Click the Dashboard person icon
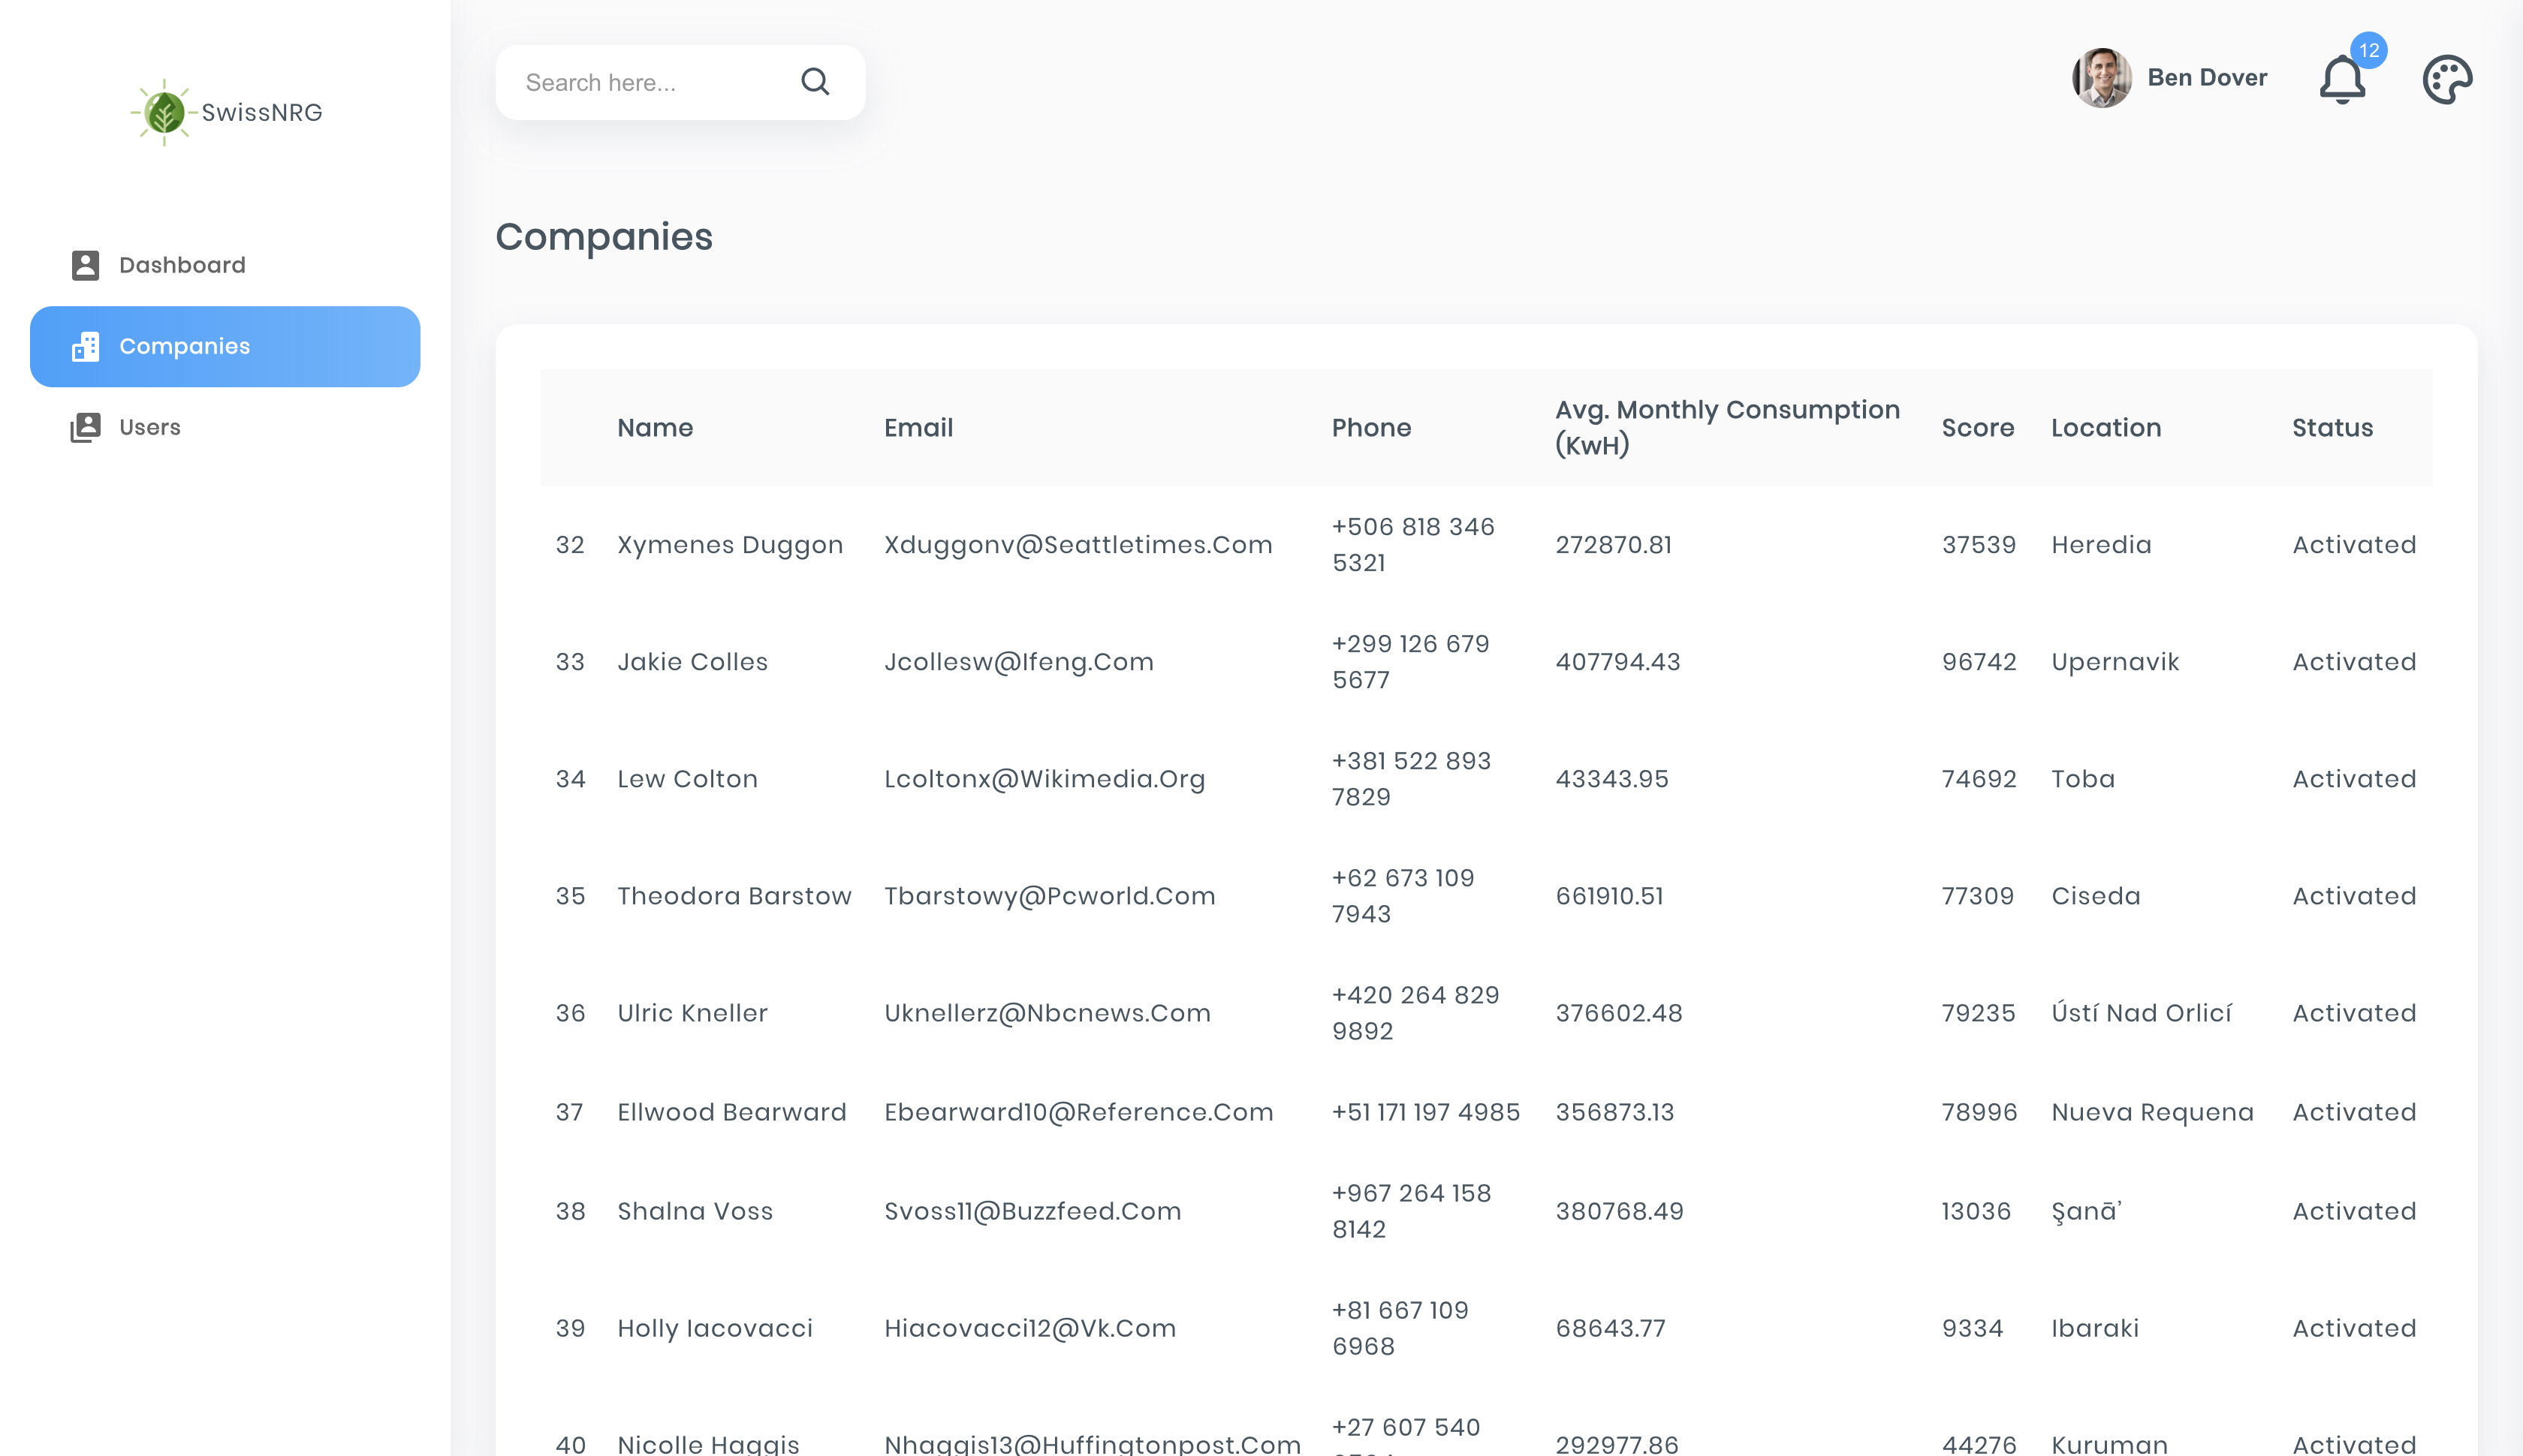 pyautogui.click(x=86, y=265)
